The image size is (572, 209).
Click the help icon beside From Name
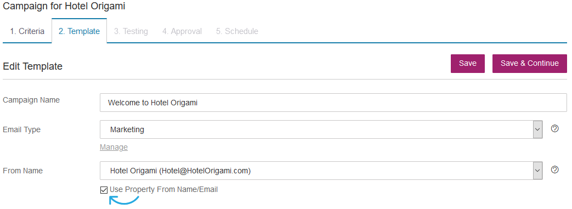[x=555, y=170]
